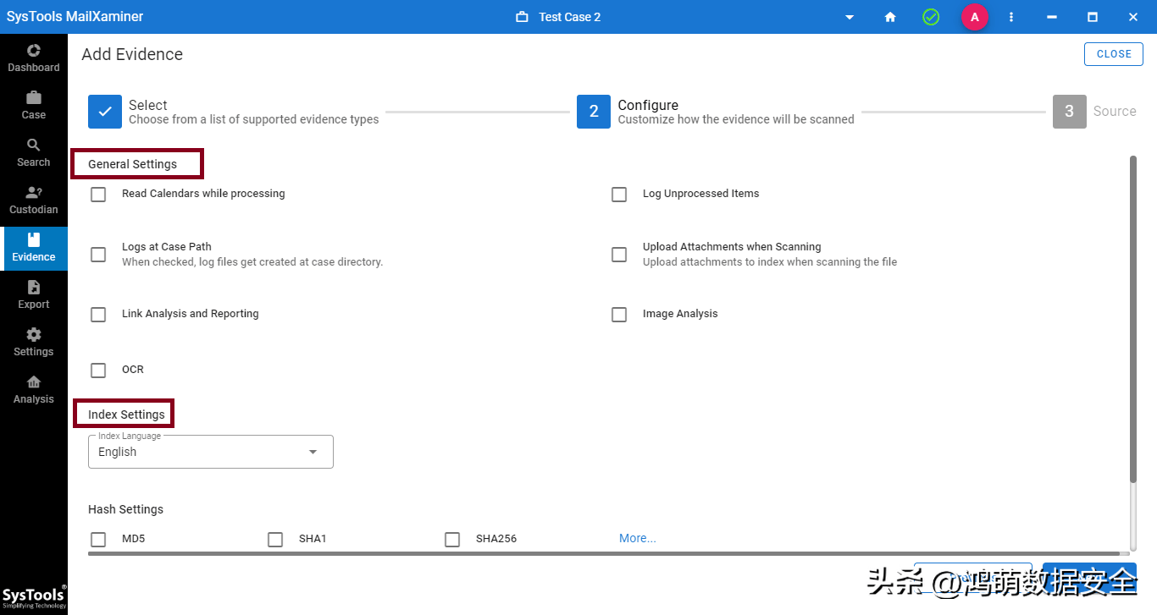Screen dimensions: 1157x615
Task: Click the green checkmark status icon
Action: [x=931, y=17]
